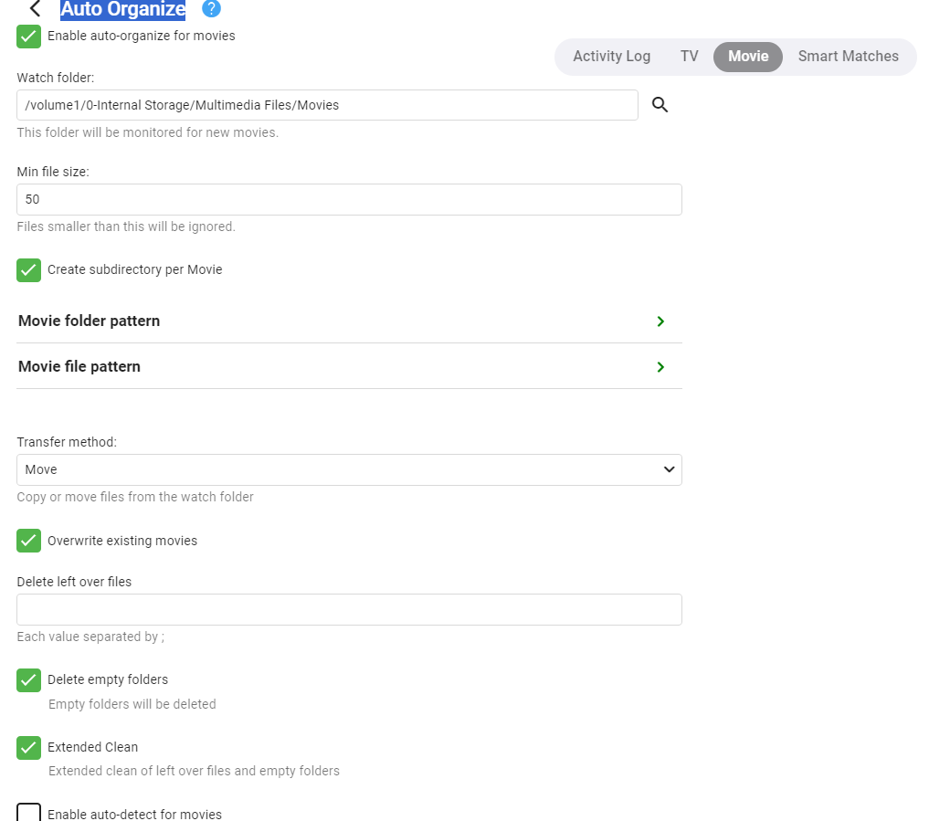Open the Transfer method dropdown
The height and width of the screenshot is (821, 950).
click(349, 469)
